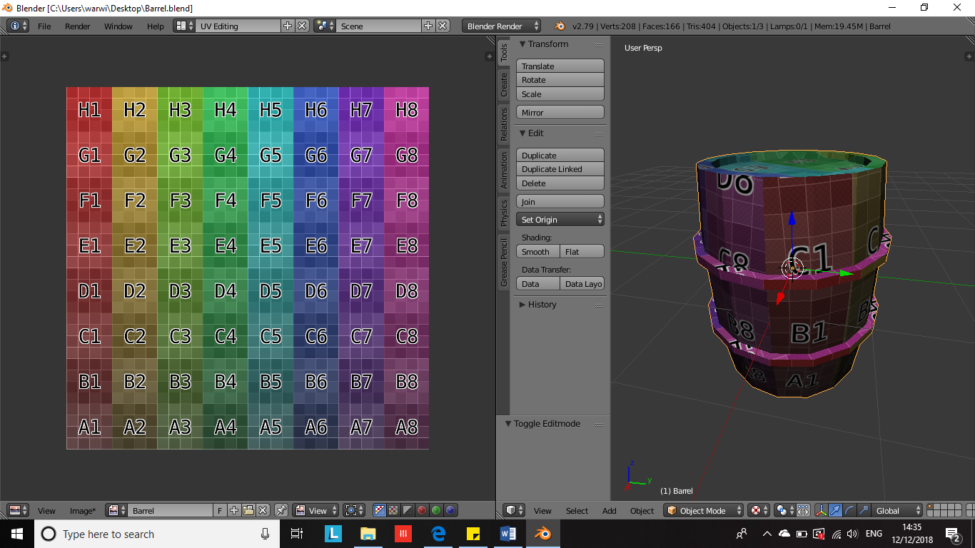Click the translate manipulator arrow icon
The image size is (975, 548).
pos(835,510)
